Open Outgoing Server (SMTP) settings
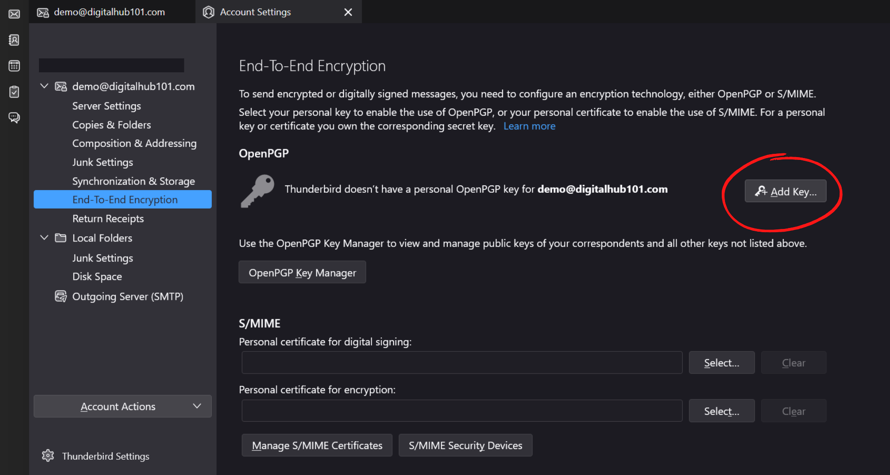Image resolution: width=890 pixels, height=475 pixels. [128, 297]
